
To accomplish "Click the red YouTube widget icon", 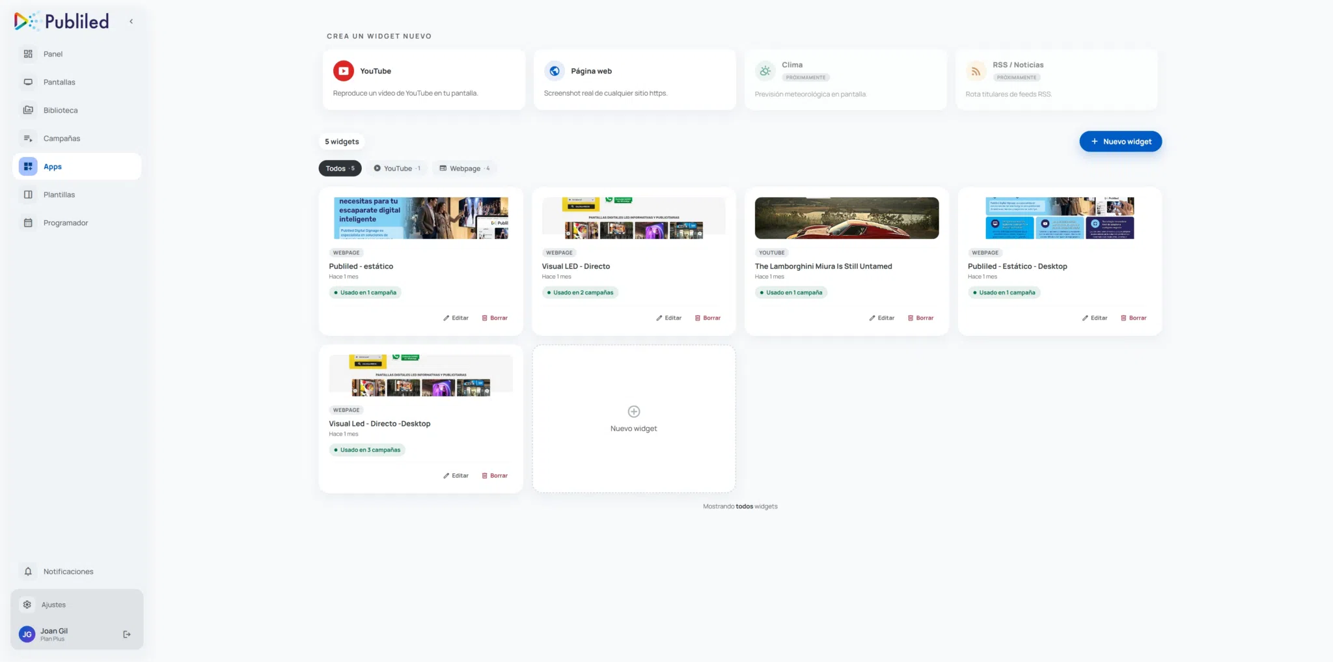I will pos(344,71).
